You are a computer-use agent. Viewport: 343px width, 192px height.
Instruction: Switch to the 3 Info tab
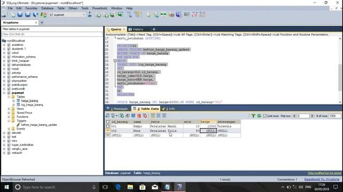[x=168, y=109]
